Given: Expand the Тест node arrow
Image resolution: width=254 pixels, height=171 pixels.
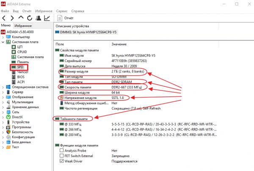Looking at the screenshot, I should [3, 147].
